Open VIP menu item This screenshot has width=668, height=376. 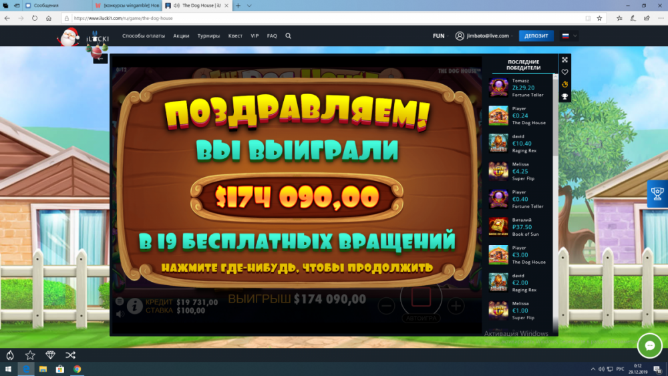point(255,36)
